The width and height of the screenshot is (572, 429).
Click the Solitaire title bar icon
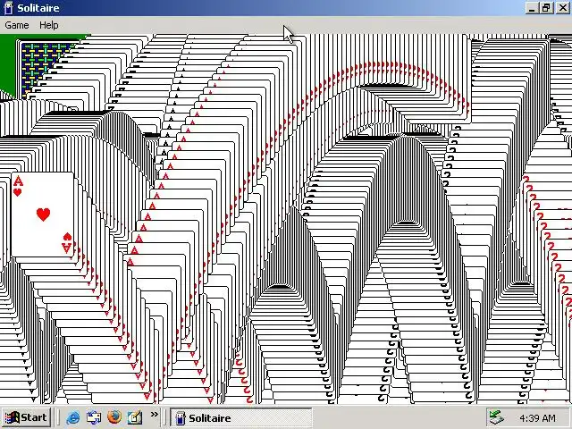8,8
